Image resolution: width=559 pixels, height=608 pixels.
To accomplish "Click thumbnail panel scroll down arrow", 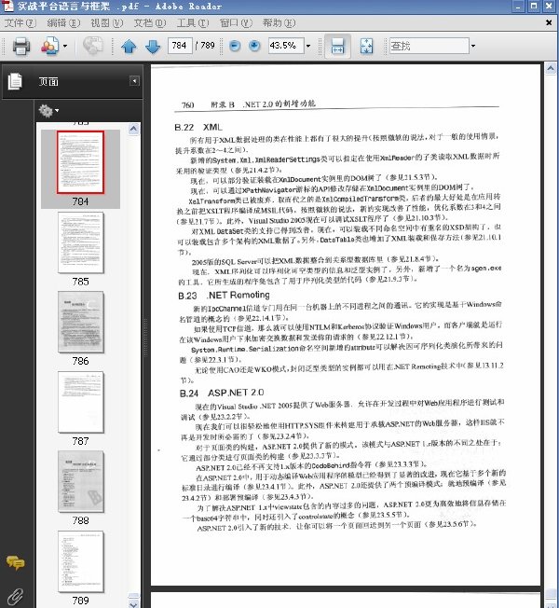I will click(133, 603).
